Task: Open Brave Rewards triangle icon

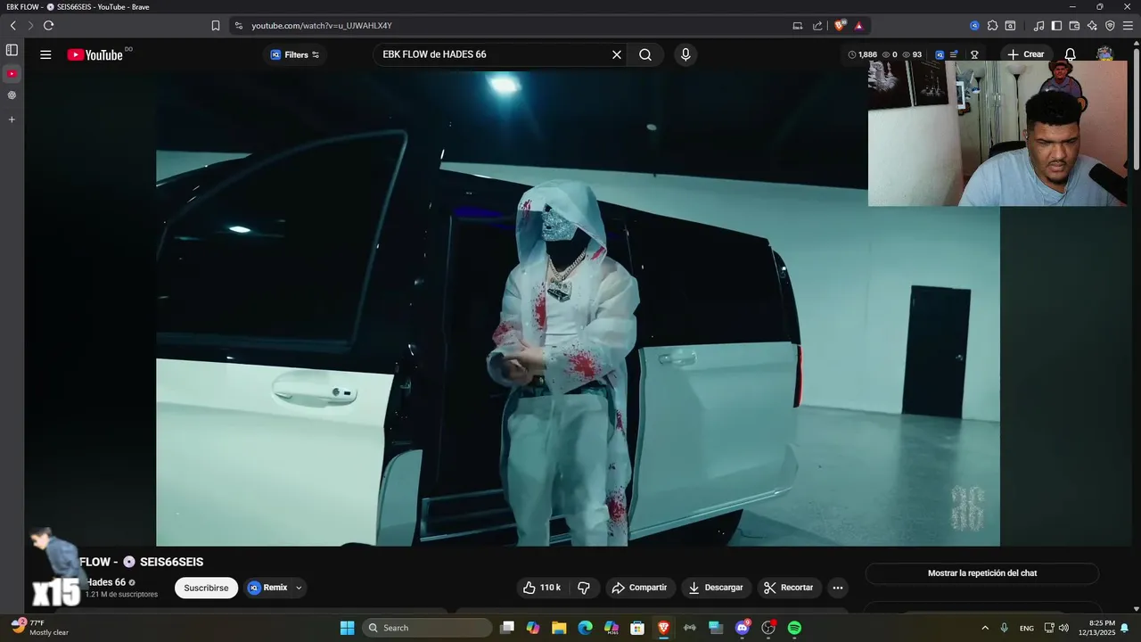Action: 858,26
